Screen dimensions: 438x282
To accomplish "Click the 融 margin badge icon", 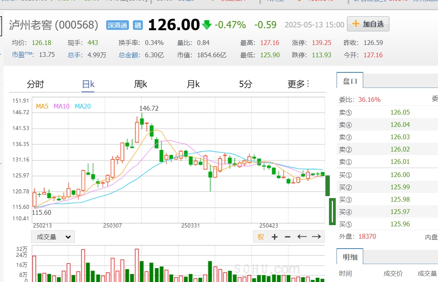I will click(x=138, y=25).
